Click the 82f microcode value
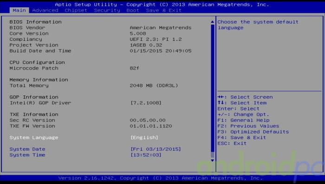Viewport: 325px width, 184px height. [x=135, y=68]
